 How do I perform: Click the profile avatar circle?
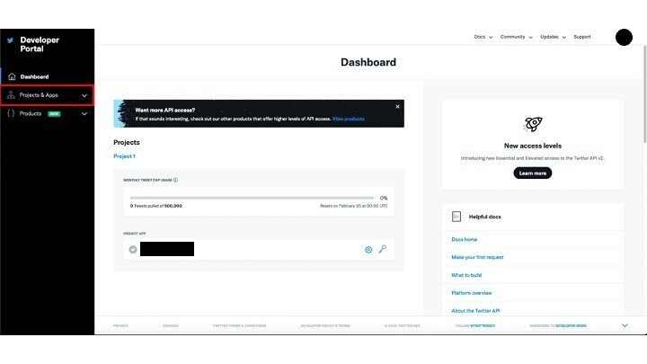tap(624, 38)
